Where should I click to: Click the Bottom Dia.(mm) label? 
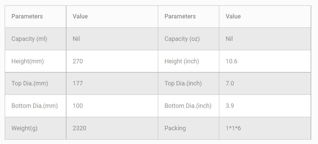coord(35,106)
